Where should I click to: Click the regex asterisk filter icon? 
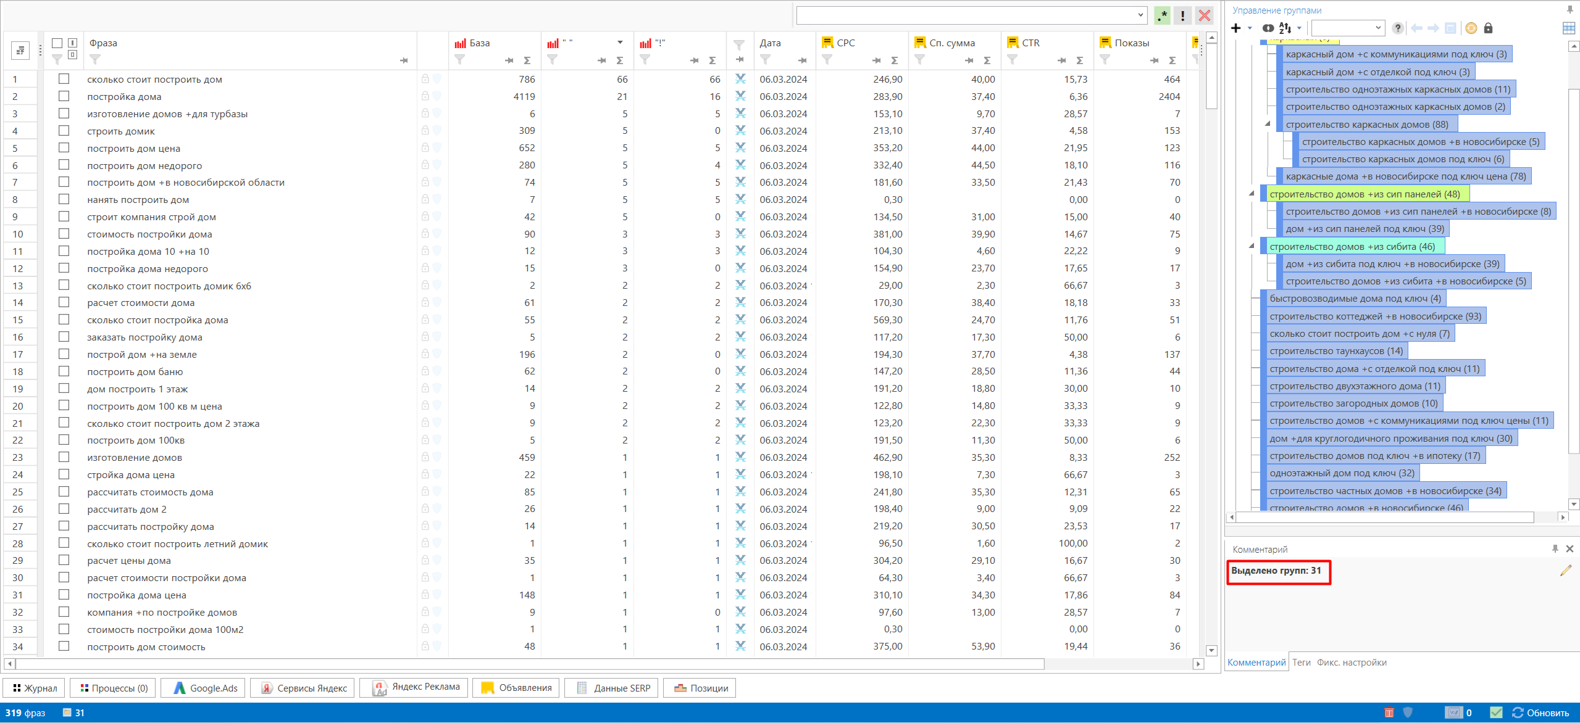point(1162,15)
